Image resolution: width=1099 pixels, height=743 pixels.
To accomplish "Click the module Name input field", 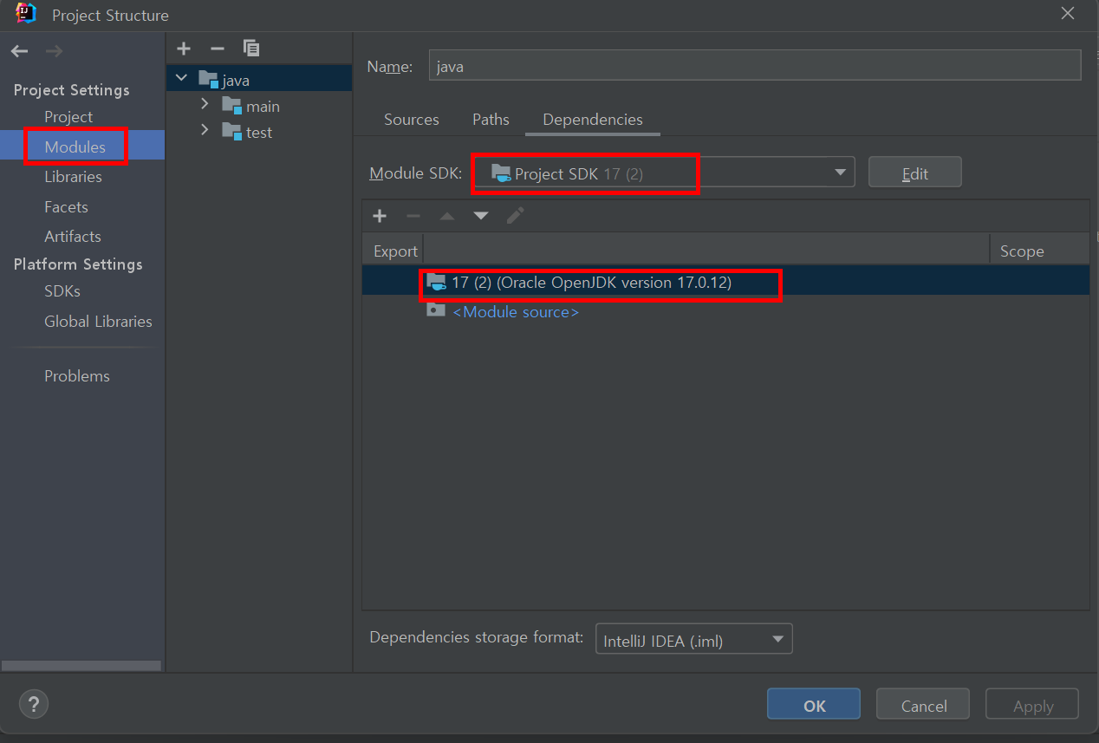I will pyautogui.click(x=755, y=66).
